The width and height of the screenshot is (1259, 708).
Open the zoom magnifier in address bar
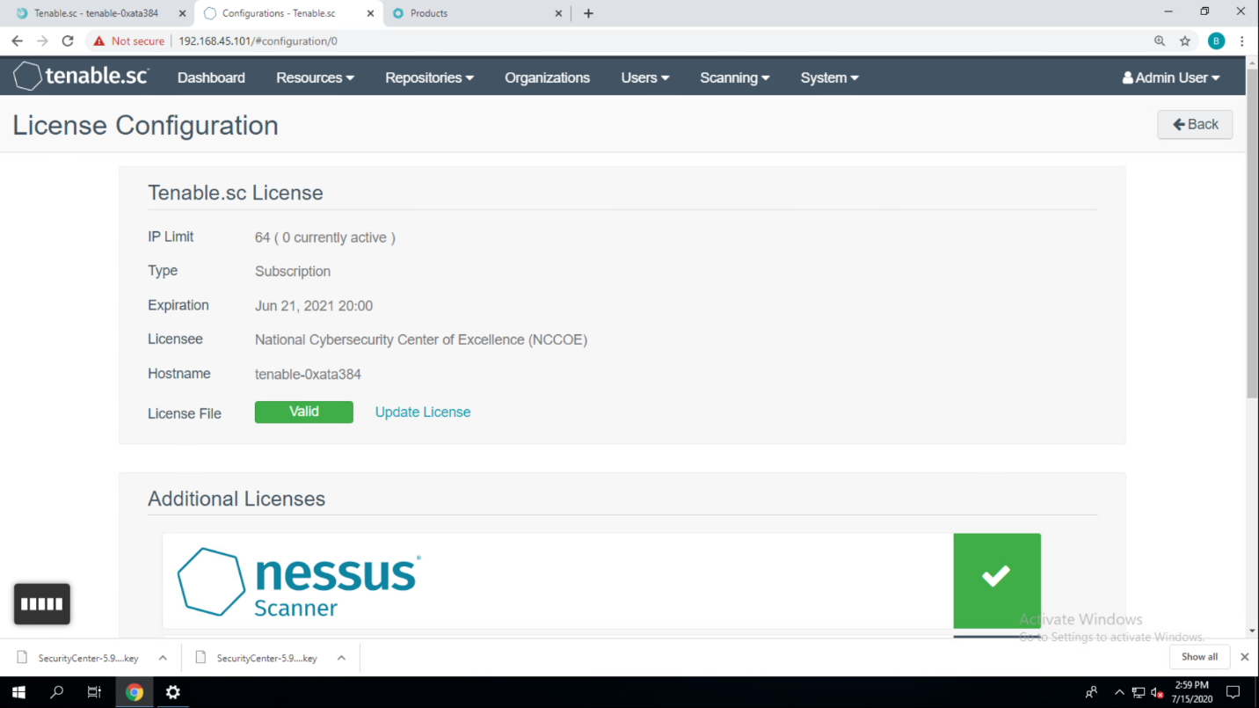1160,40
